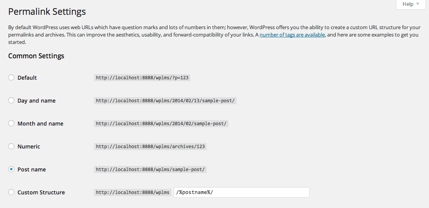Click the ?p=123 example URL
This screenshot has width=429, height=208.
click(142, 78)
